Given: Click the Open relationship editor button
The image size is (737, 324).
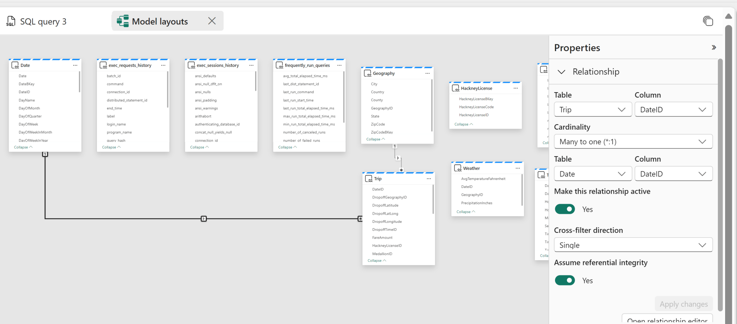Looking at the screenshot, I should point(667,320).
